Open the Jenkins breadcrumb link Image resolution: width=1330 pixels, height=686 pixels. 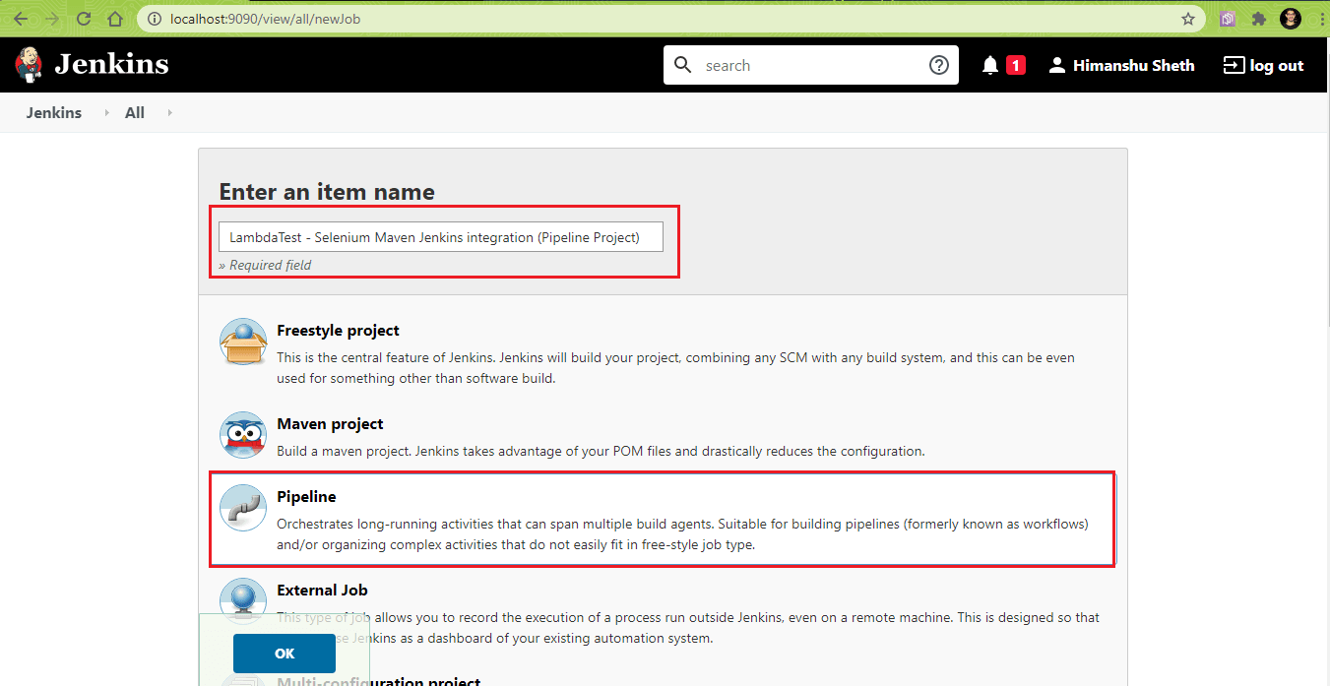(54, 112)
